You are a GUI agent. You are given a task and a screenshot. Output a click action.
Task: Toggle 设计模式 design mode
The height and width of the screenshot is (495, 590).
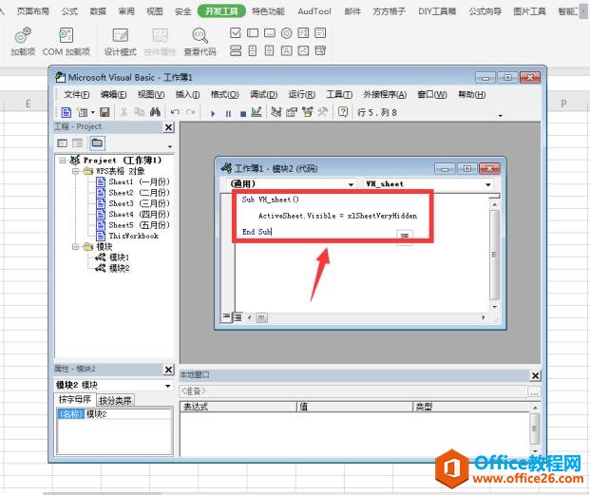coord(120,42)
